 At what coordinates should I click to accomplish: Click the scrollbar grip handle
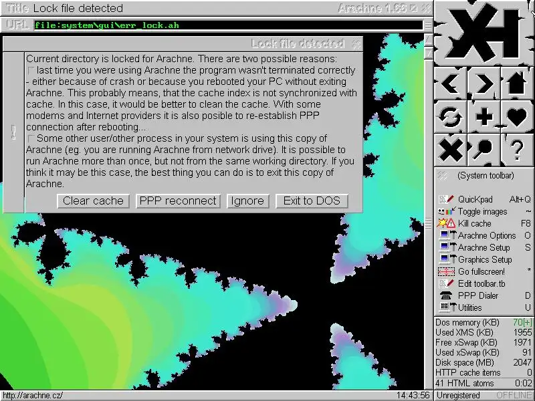pyautogui.click(x=428, y=223)
